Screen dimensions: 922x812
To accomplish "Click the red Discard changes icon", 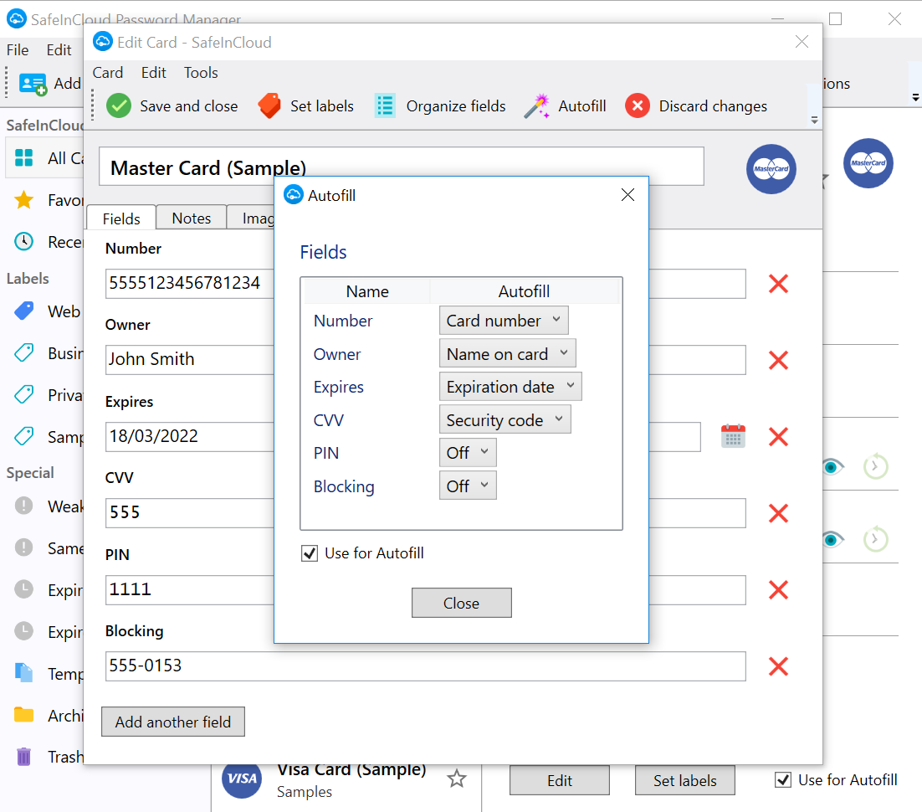I will tap(638, 106).
